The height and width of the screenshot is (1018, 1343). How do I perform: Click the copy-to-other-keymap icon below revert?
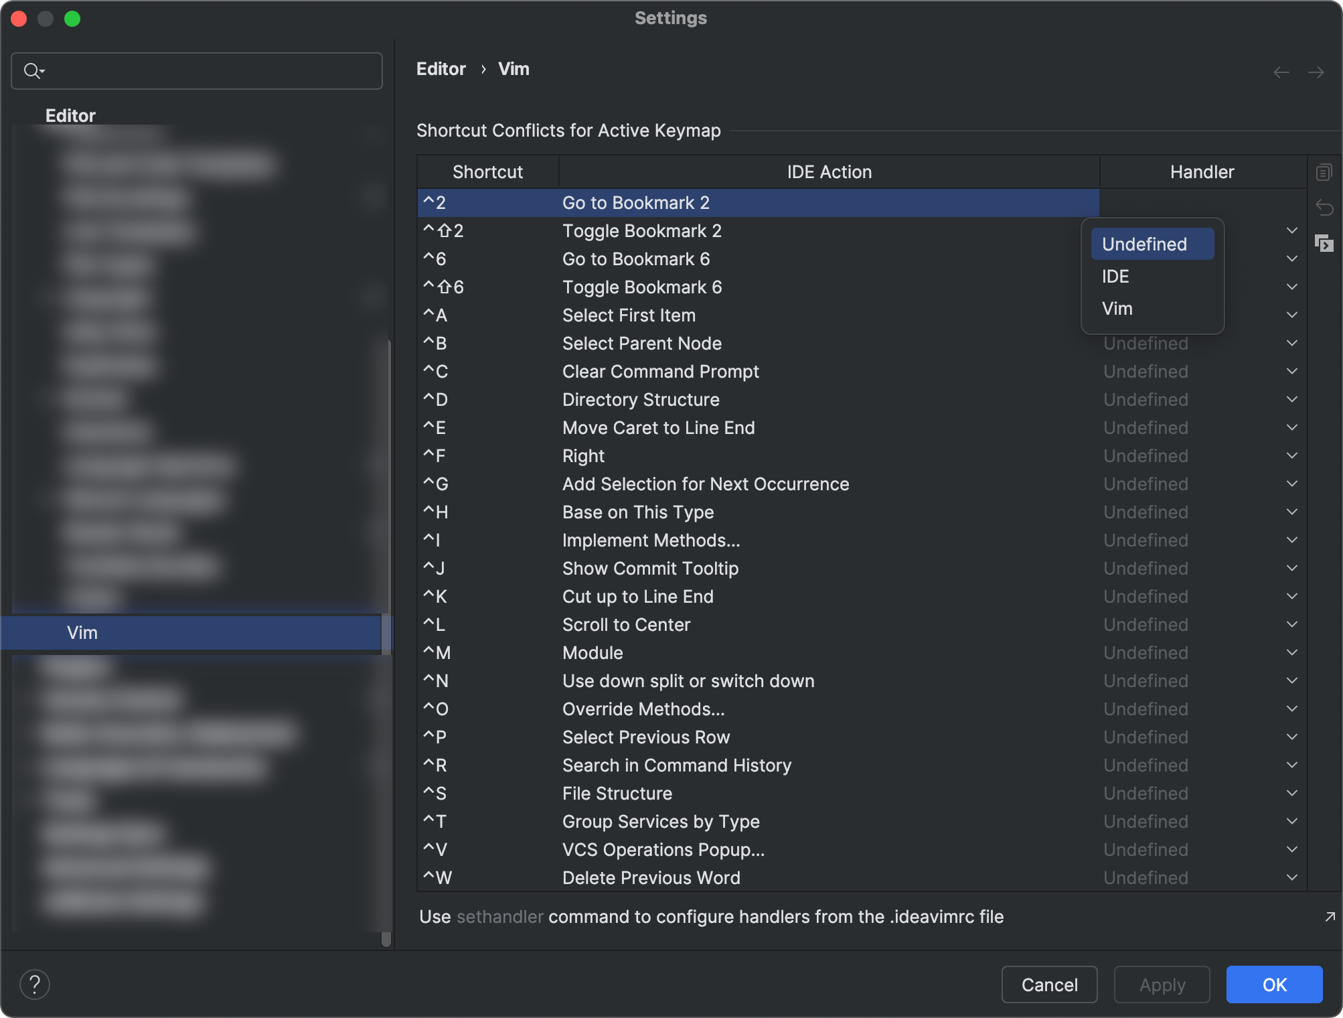click(x=1325, y=244)
